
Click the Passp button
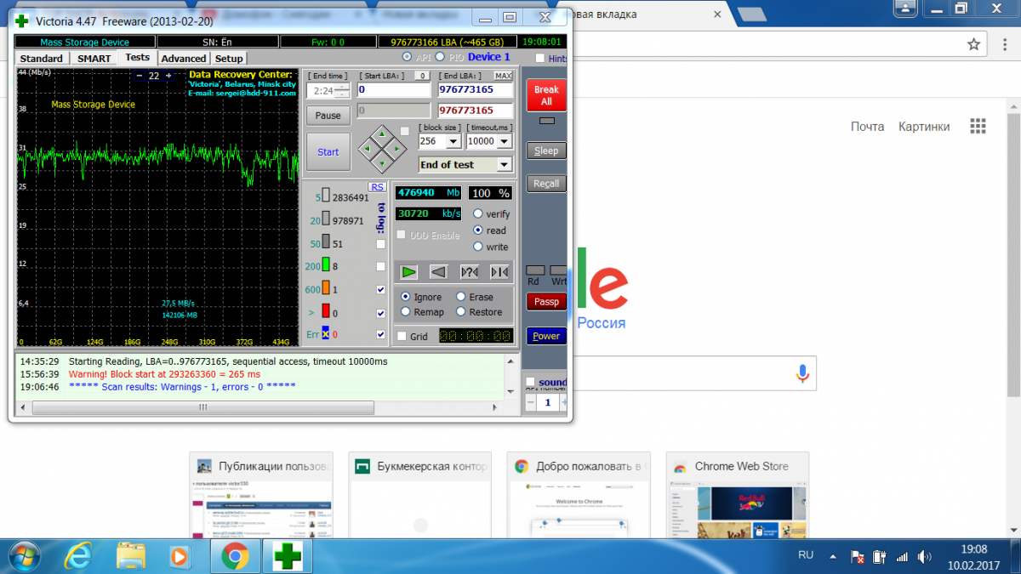(x=546, y=301)
